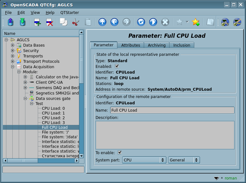246x183 pixels.
Task: Expand the Transports node
Action: point(13,56)
